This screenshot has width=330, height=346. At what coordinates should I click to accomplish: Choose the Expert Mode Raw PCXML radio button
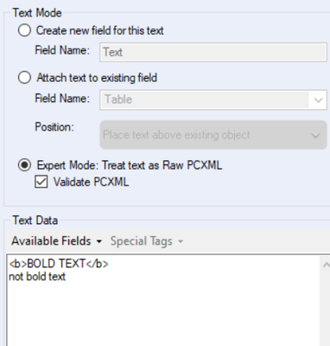(24, 165)
